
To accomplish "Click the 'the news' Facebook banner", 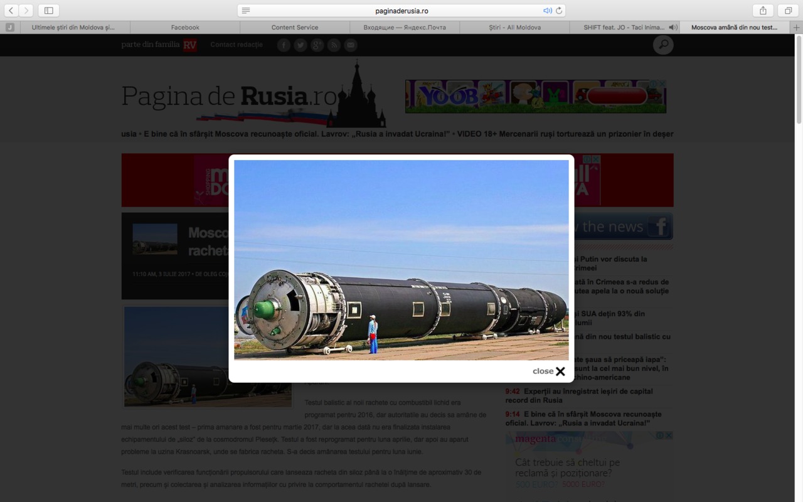I will pos(624,227).
